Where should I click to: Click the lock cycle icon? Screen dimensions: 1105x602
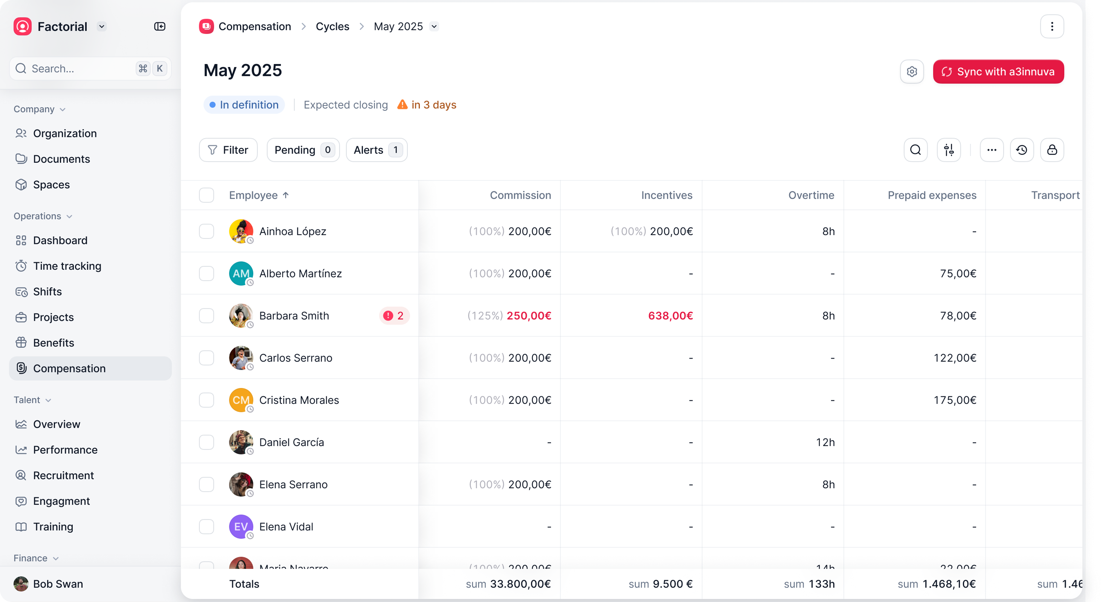coord(1052,150)
